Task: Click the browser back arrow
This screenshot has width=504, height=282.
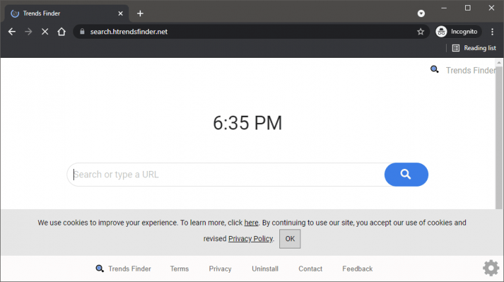Action: click(x=12, y=32)
